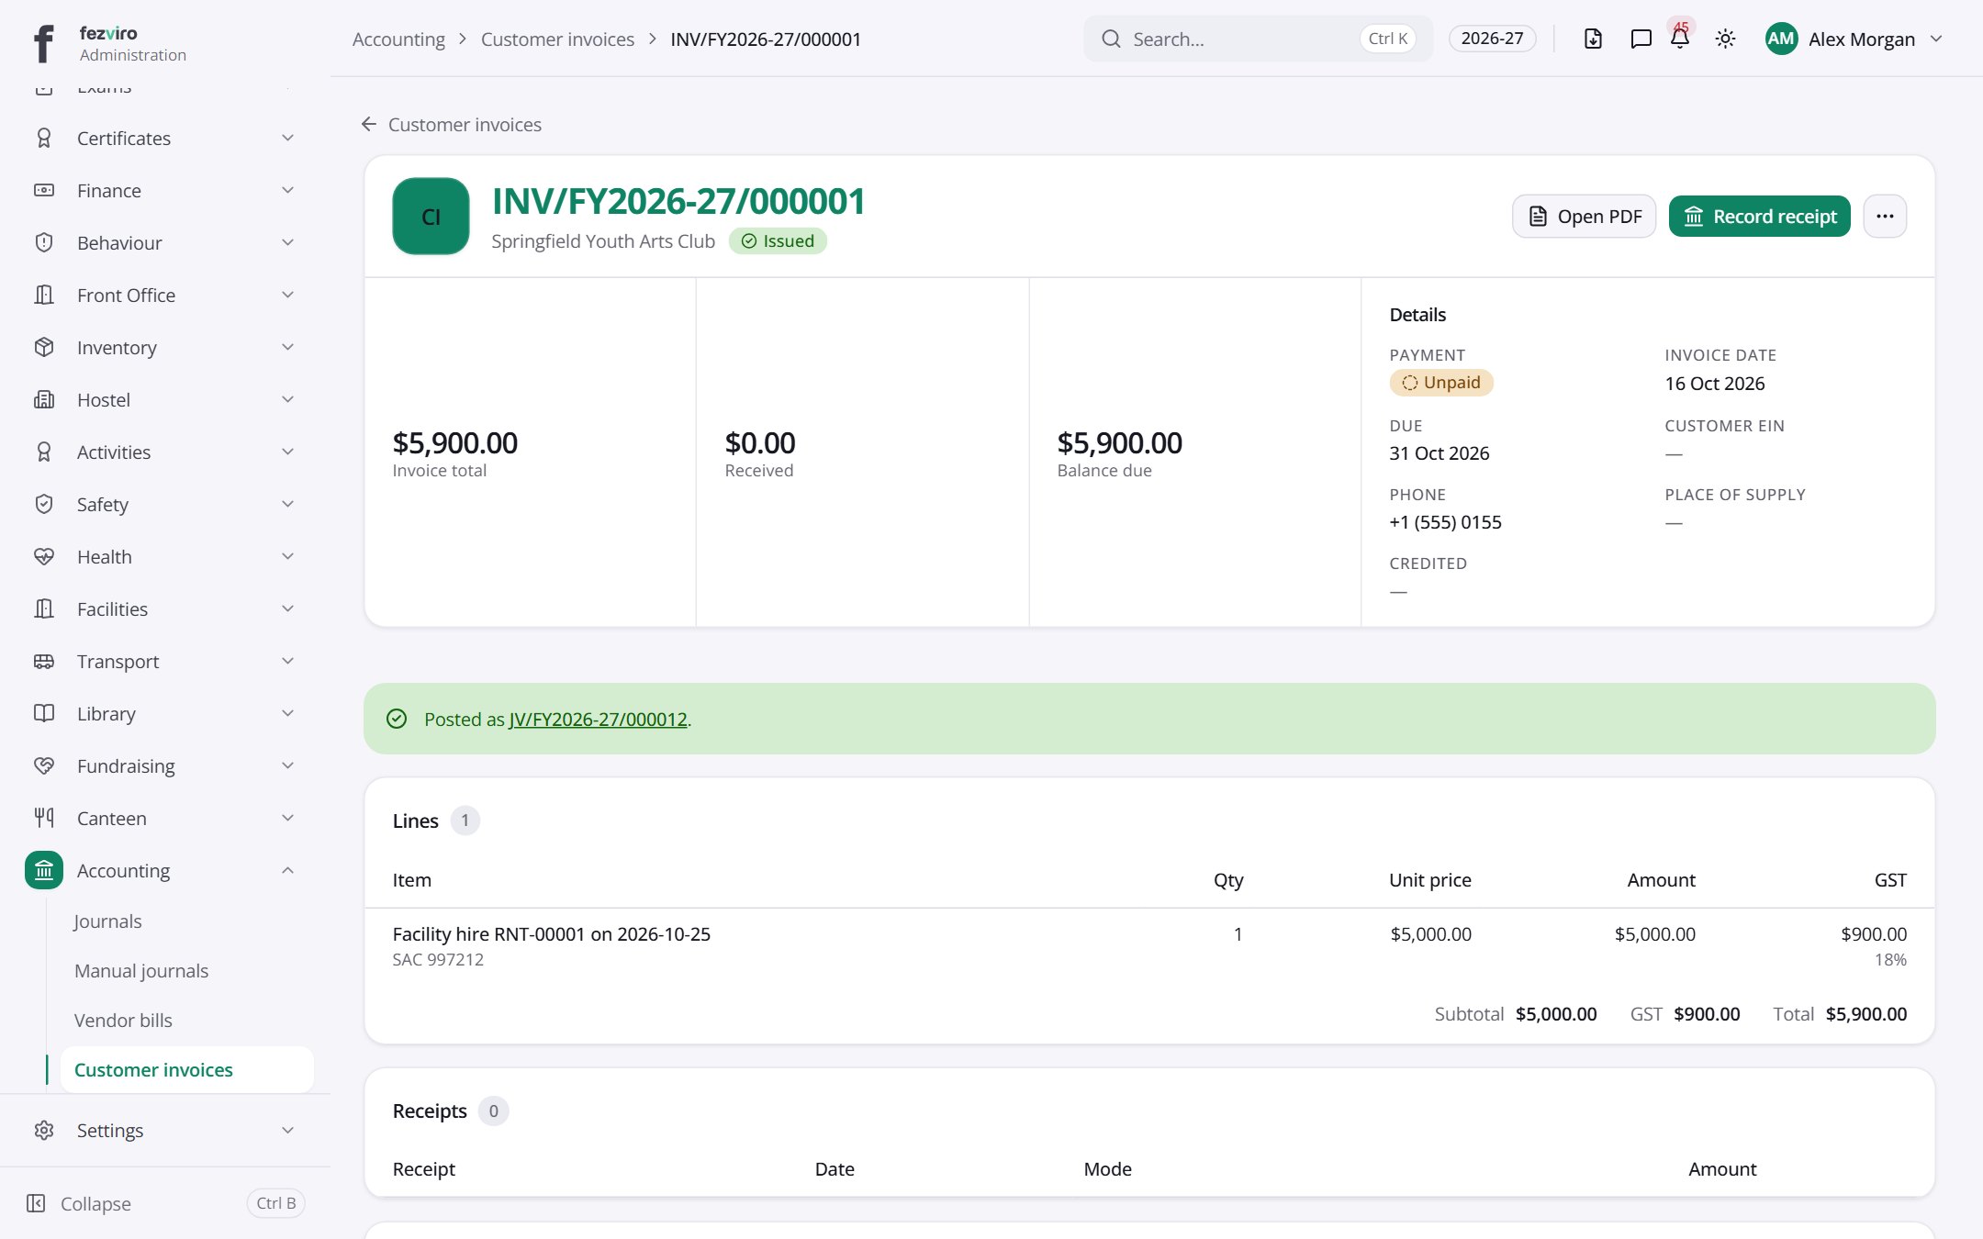
Task: Click the back arrow to Customer invoices
Action: (369, 124)
